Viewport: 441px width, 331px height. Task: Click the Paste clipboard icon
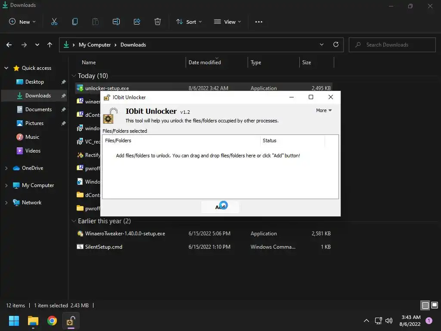[95, 22]
